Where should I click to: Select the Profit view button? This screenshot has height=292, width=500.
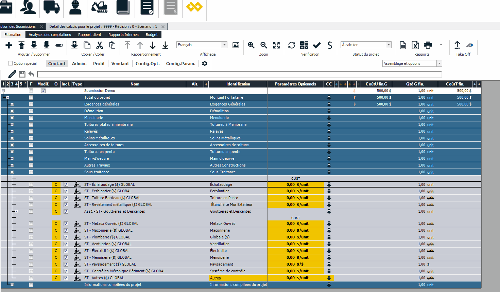[99, 63]
